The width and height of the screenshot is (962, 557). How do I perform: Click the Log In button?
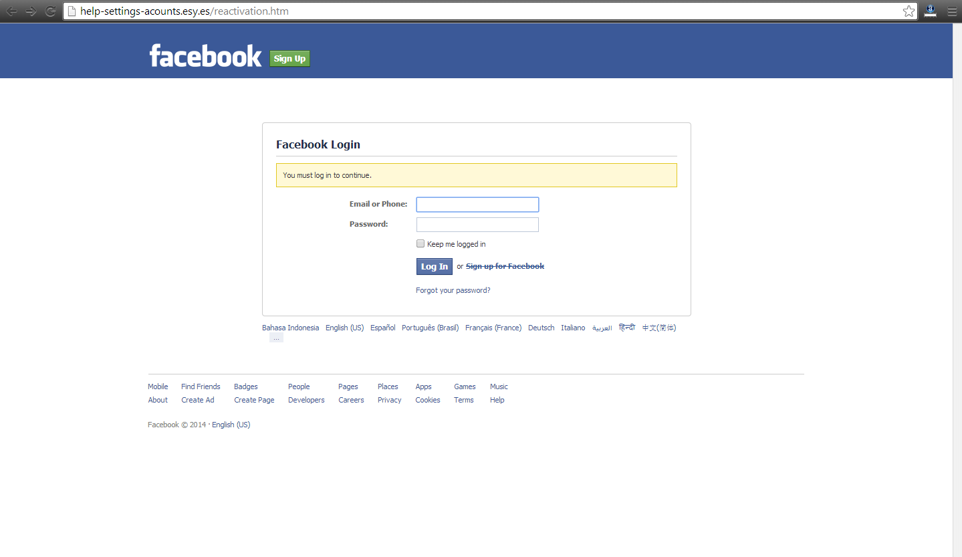click(x=435, y=267)
